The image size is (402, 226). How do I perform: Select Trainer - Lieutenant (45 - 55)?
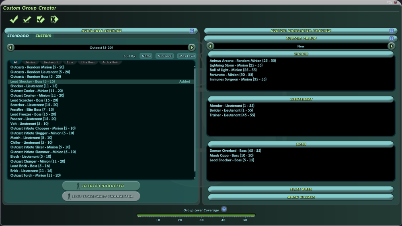click(232, 115)
